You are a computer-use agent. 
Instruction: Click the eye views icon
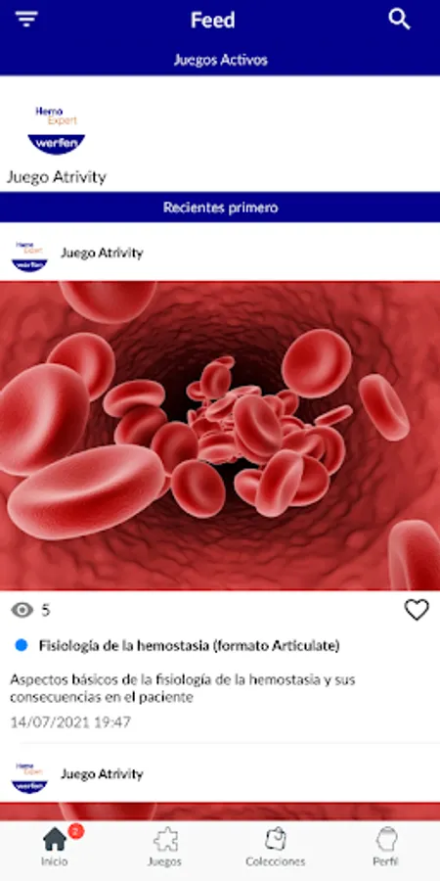[x=22, y=610]
